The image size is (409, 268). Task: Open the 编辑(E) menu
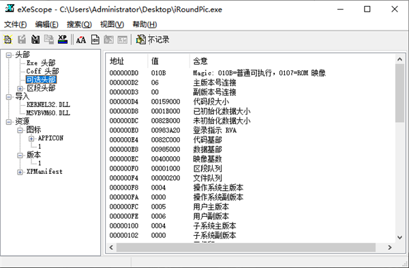coord(46,25)
